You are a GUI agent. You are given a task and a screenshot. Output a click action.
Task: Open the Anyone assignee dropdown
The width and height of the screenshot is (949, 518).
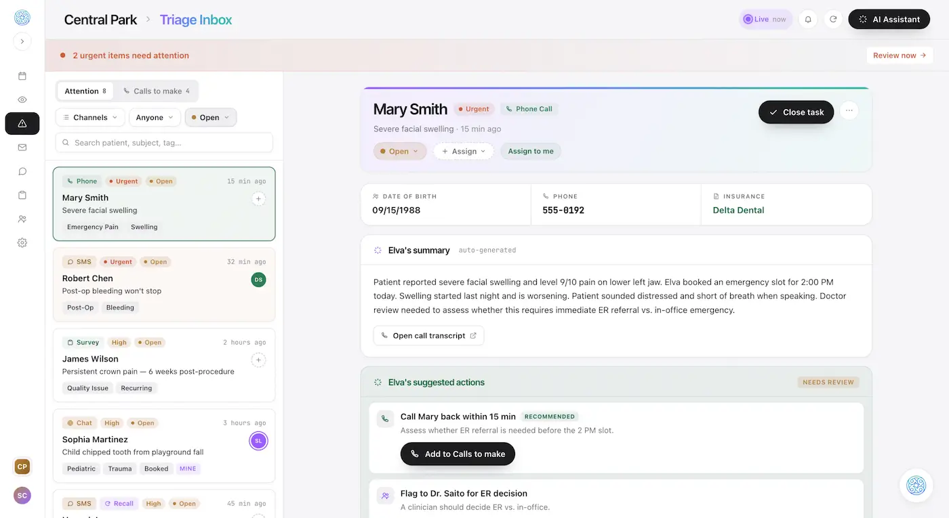155,117
